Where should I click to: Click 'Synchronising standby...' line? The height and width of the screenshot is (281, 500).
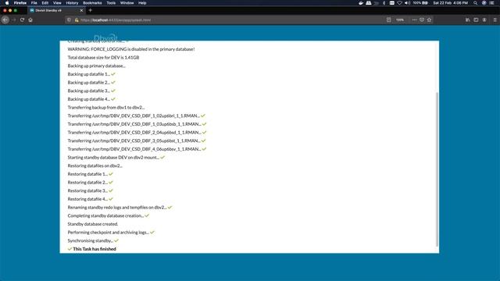tap(93, 240)
